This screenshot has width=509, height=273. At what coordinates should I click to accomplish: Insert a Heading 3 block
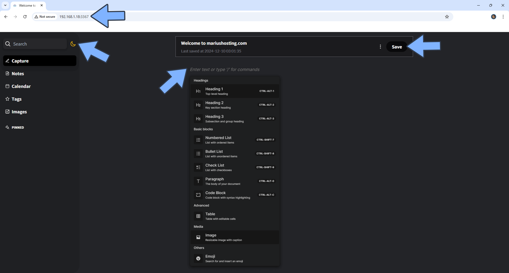click(x=235, y=119)
